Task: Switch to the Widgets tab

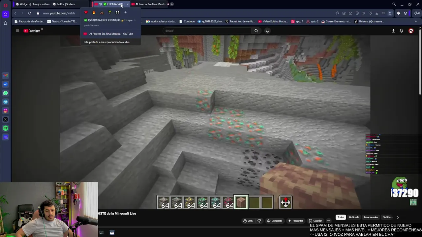Action: pos(33,4)
